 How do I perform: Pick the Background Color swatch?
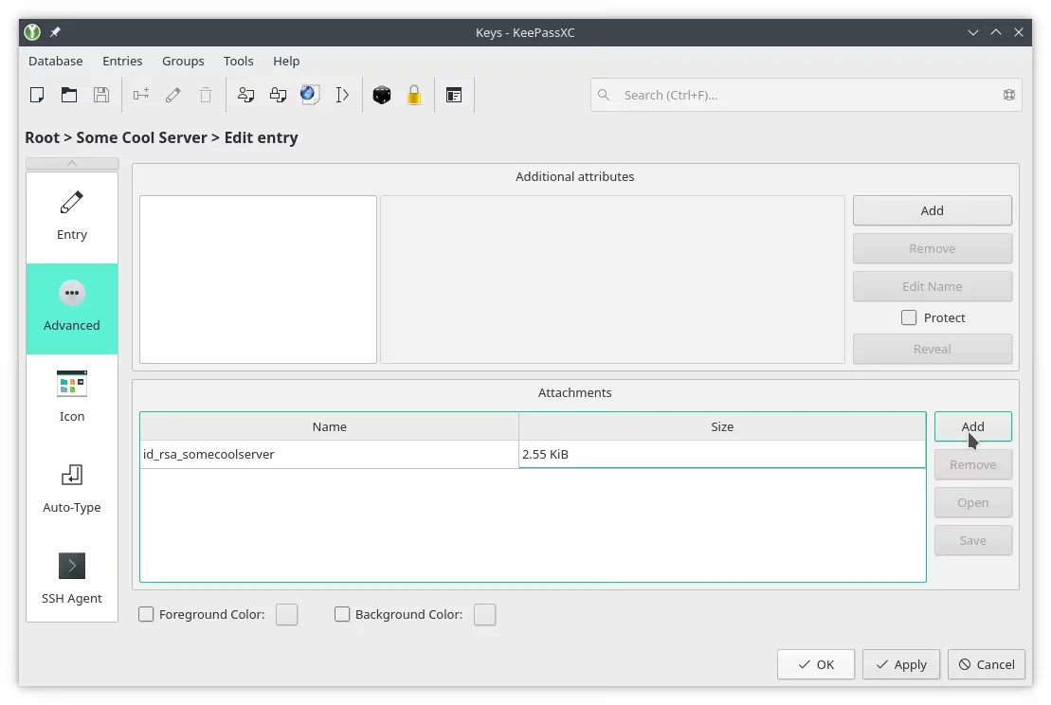(484, 614)
